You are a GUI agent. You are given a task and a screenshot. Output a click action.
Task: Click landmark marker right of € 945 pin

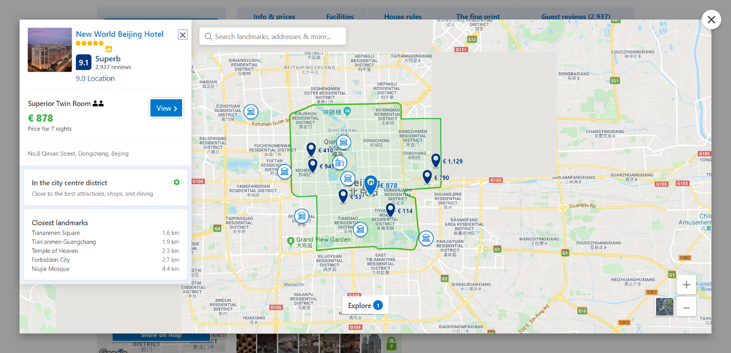339,163
